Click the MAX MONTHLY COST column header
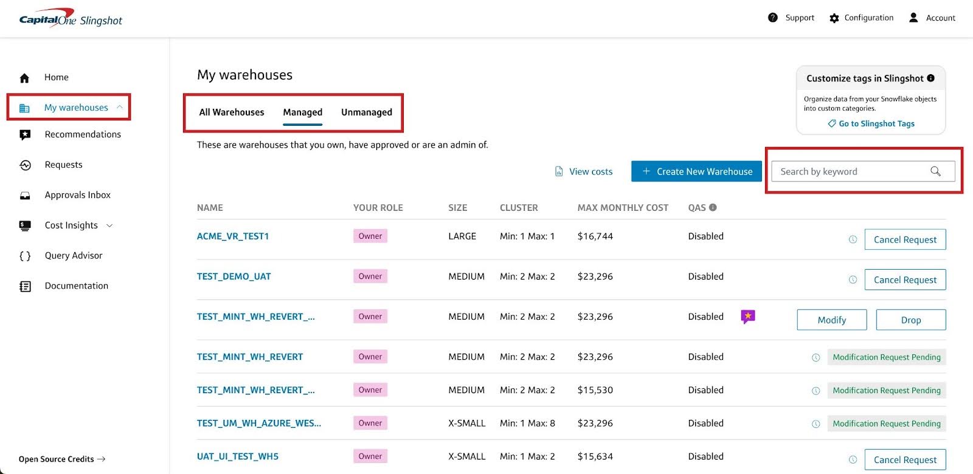 pos(623,207)
